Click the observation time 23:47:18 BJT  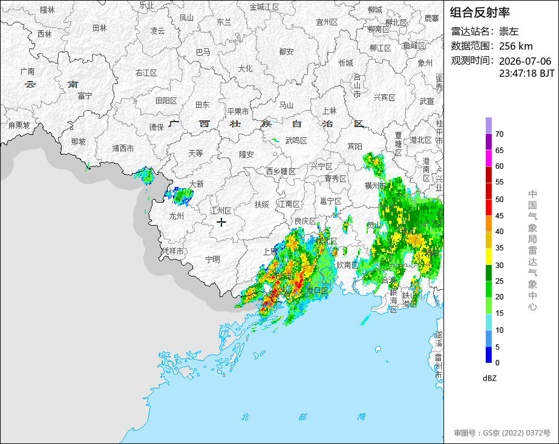click(x=526, y=73)
